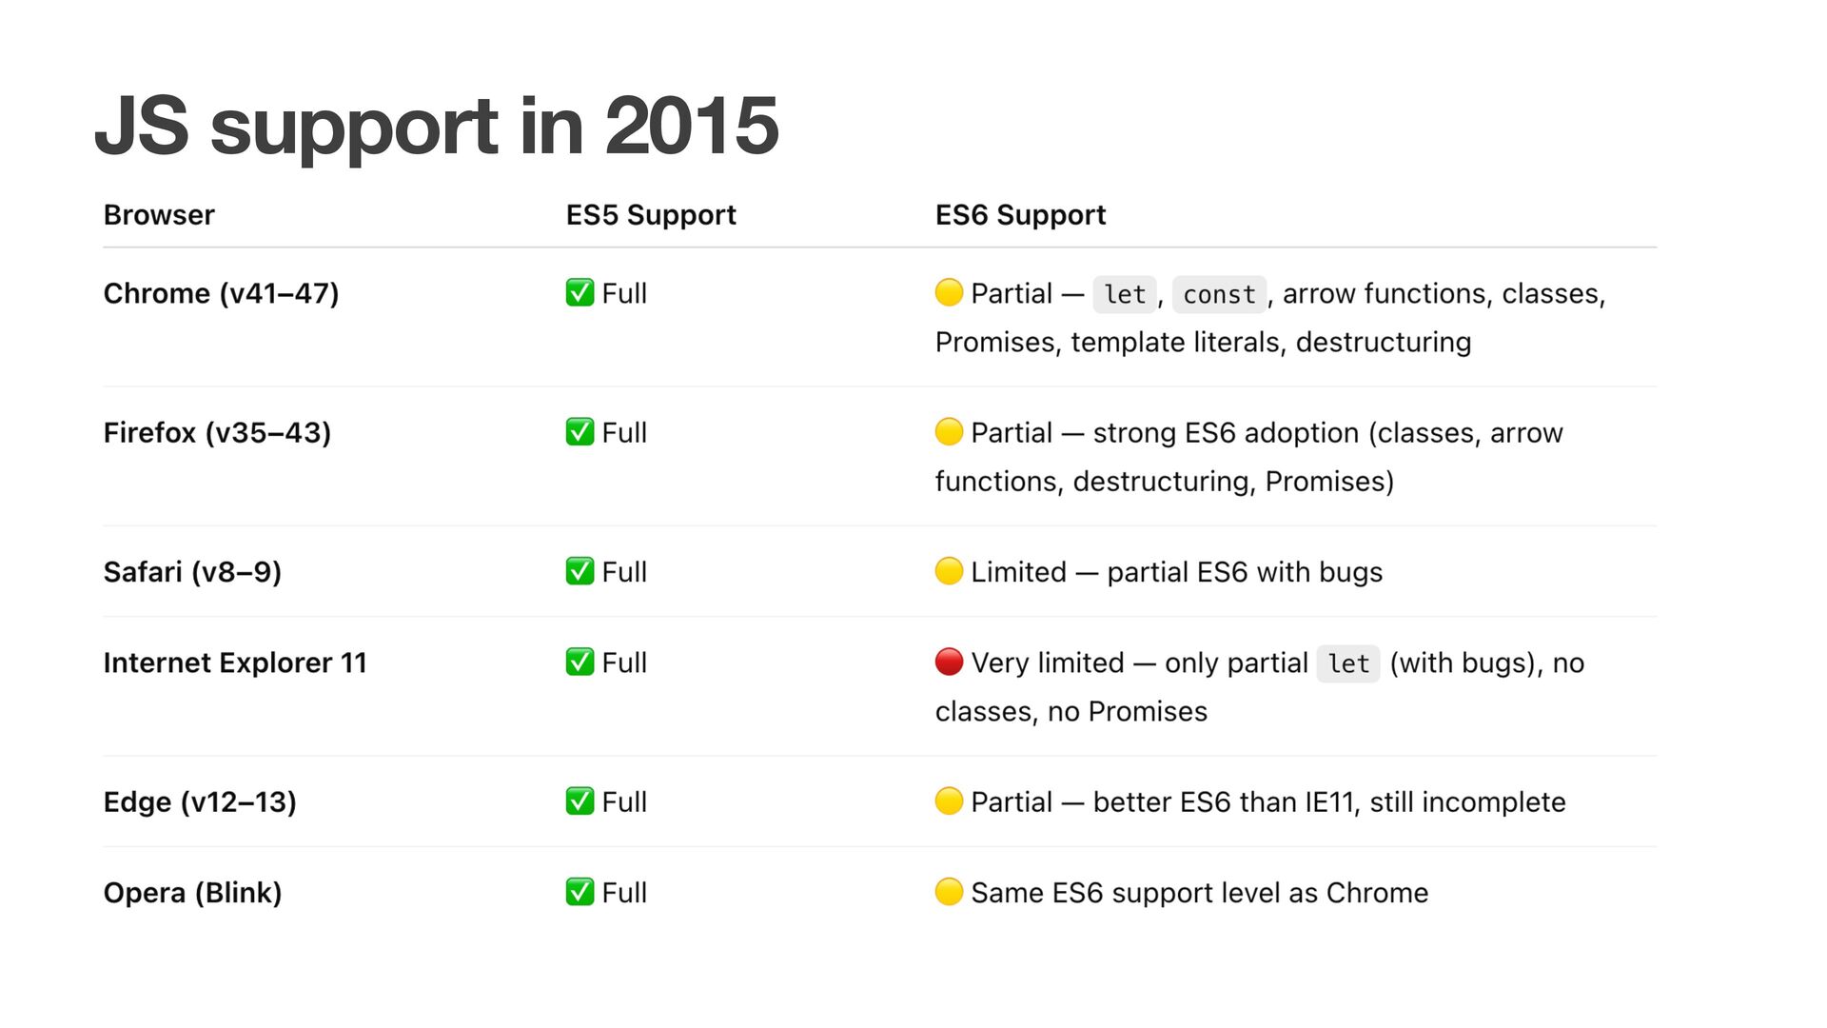Screen dimensions: 1827x1028
Task: Click the "JS support in 2015" slide title
Action: click(437, 125)
